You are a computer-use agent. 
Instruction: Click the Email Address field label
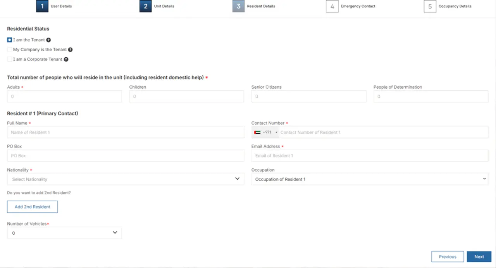pos(265,146)
